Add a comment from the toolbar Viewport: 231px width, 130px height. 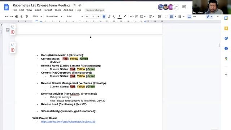[137, 17]
